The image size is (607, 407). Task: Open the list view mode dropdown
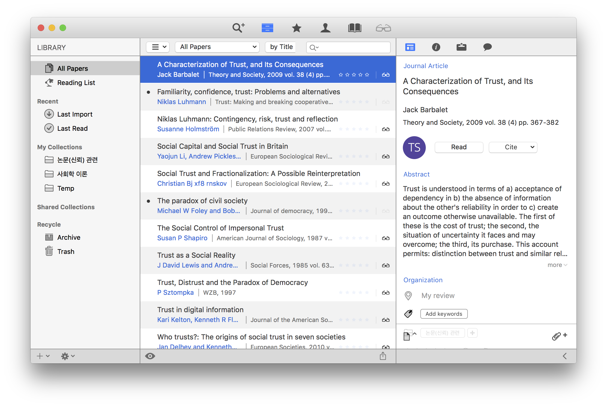pos(158,47)
